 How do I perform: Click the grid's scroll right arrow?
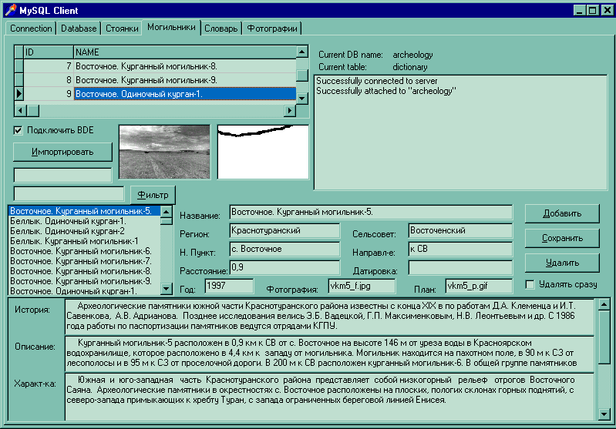pyautogui.click(x=290, y=111)
